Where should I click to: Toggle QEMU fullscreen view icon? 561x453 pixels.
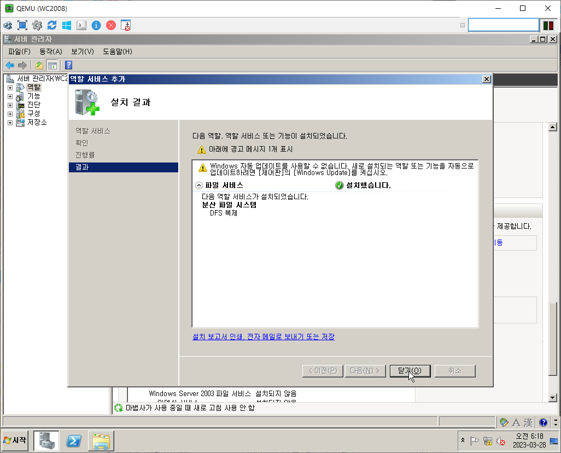[x=22, y=25]
